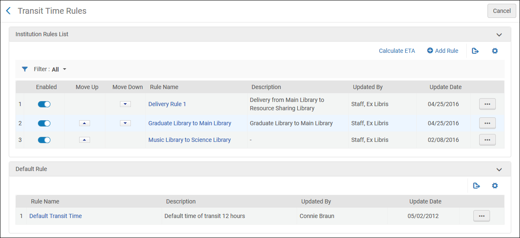520x238 pixels.
Task: Click export icon in Institution Rules List
Action: pyautogui.click(x=475, y=51)
